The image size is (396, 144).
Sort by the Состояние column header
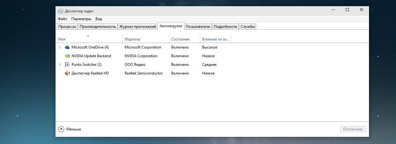coord(185,39)
